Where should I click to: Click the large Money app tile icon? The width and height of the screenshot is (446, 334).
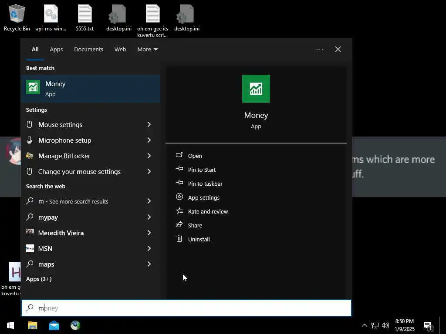click(x=256, y=89)
